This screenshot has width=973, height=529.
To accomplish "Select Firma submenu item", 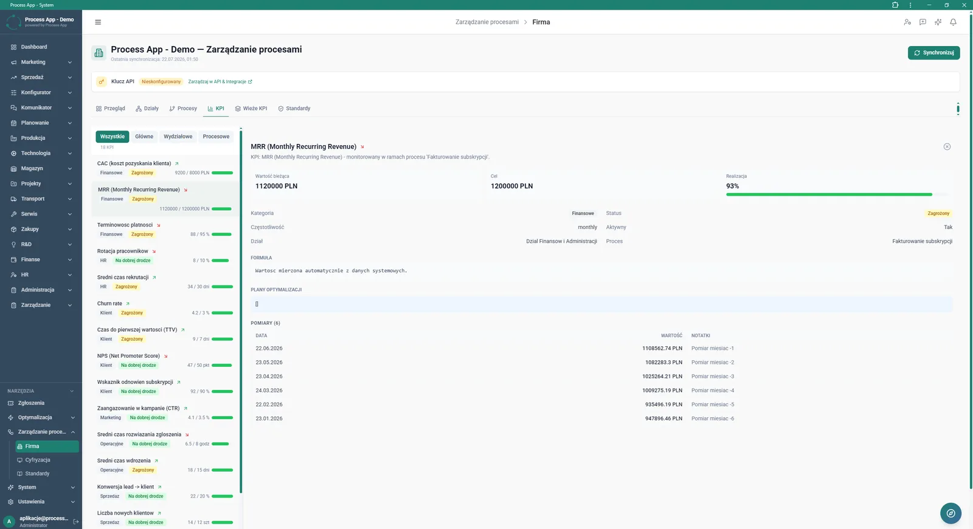I will (46, 446).
